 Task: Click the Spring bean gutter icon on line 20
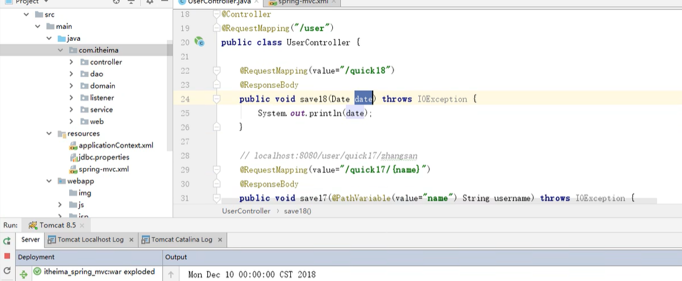200,41
